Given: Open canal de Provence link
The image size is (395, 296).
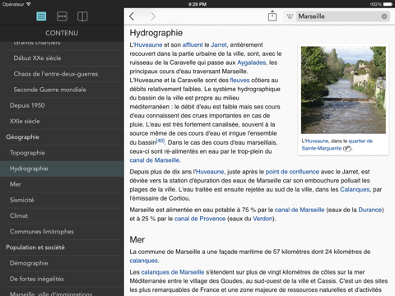Looking at the screenshot, I should [200, 219].
